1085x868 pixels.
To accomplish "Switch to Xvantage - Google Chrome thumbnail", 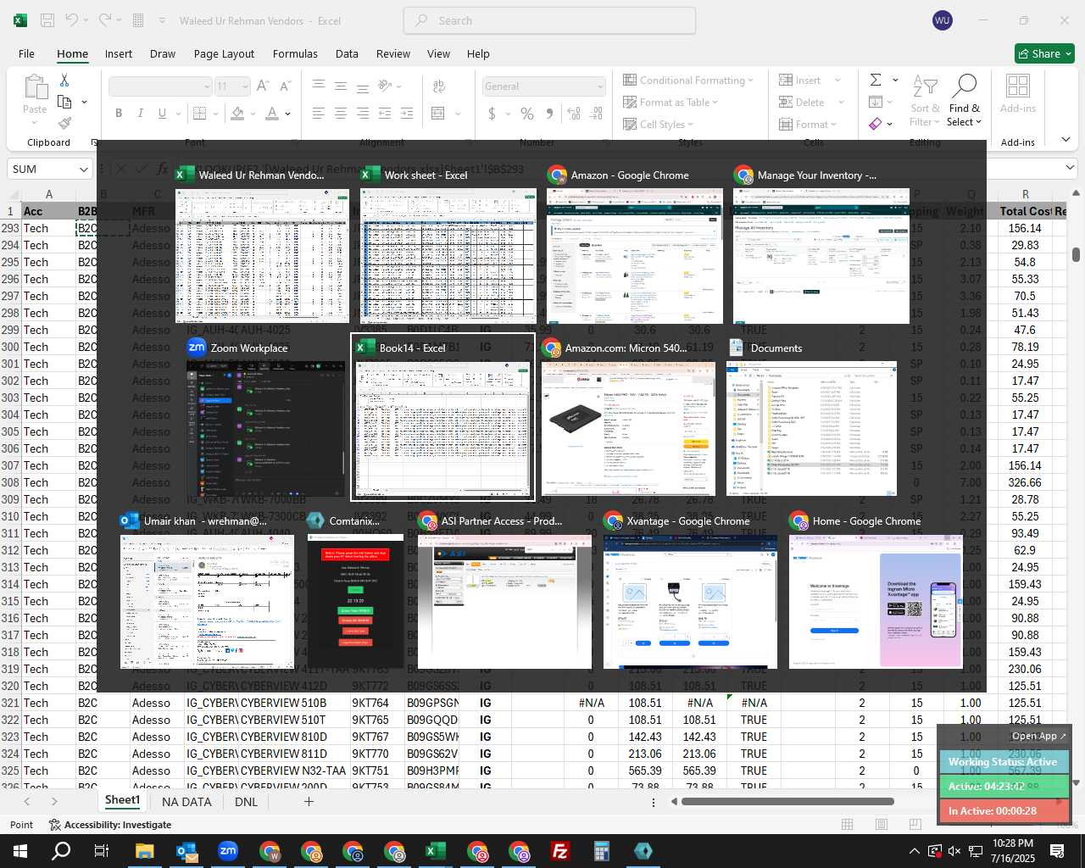I will [x=690, y=602].
